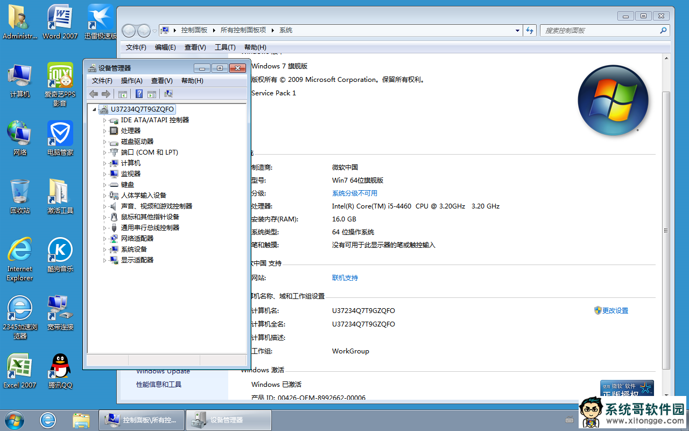Expand the 处理器 node

point(105,131)
